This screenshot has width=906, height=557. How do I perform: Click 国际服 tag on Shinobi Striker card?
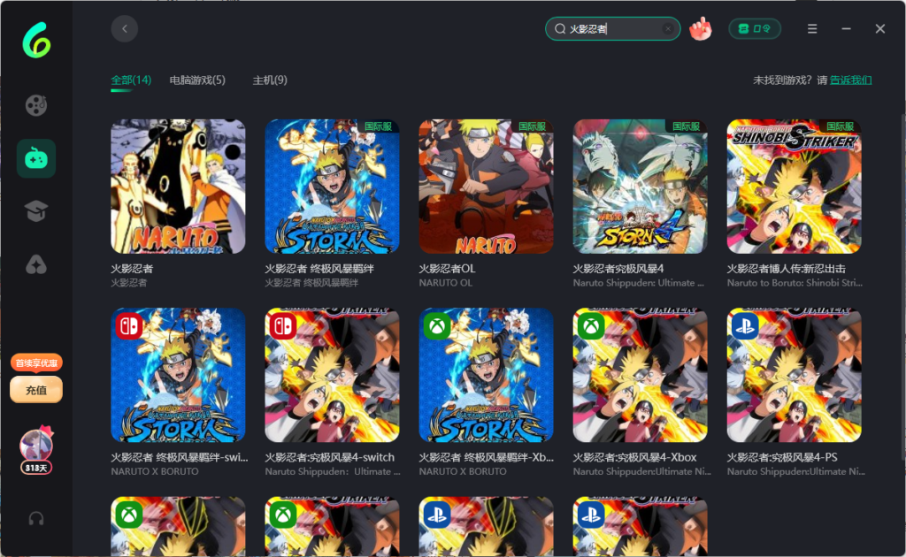(x=841, y=126)
